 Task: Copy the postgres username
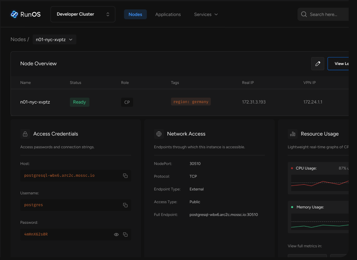click(x=125, y=205)
